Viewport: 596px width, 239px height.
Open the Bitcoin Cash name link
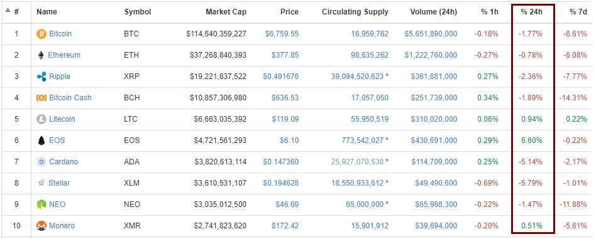70,98
